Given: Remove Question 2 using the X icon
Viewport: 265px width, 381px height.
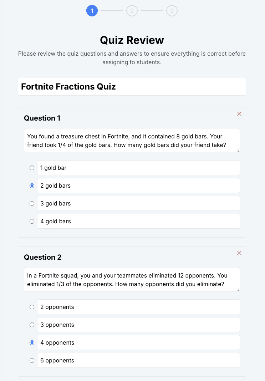Looking at the screenshot, I should coord(239,253).
